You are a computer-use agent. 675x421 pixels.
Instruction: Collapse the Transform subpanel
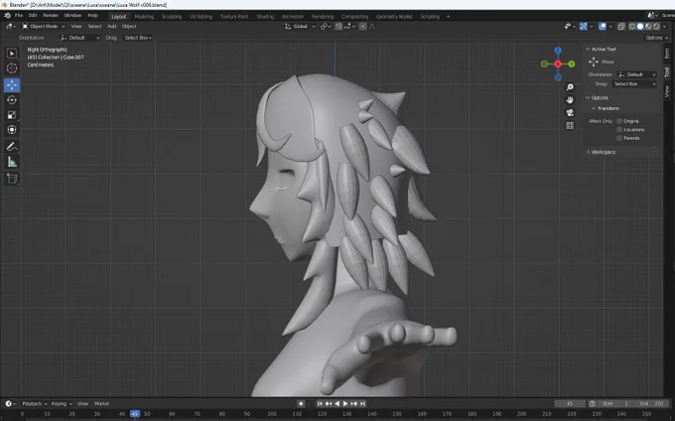pos(606,108)
